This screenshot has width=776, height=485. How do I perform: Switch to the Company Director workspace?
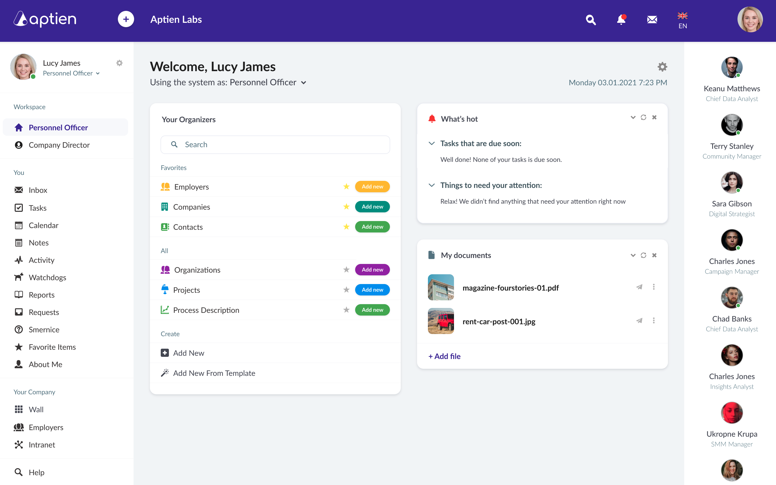tap(59, 145)
